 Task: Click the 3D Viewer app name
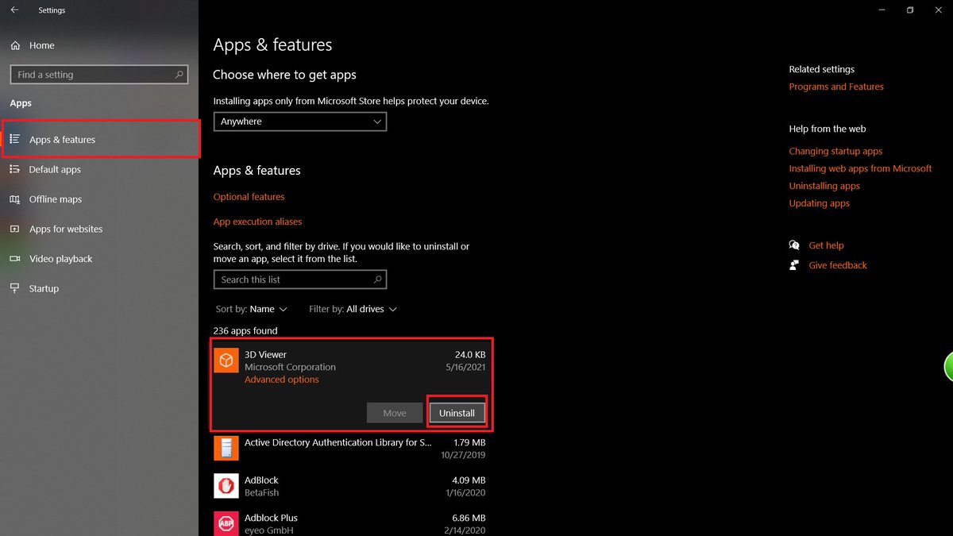(265, 354)
